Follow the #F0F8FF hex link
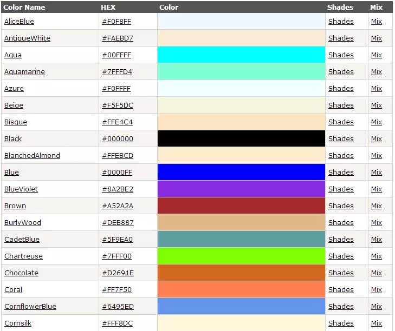This screenshot has height=331, width=395. [x=116, y=22]
